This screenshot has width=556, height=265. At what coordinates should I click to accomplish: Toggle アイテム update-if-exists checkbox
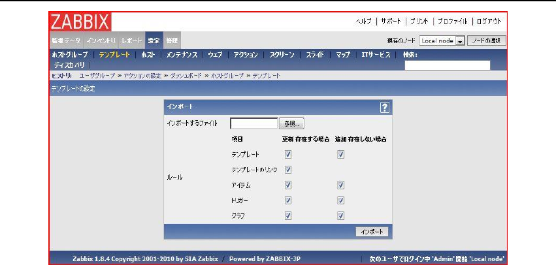(x=288, y=185)
